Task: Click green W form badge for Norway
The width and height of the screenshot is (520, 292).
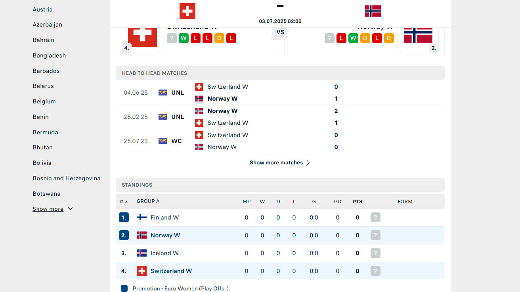Action: pyautogui.click(x=353, y=38)
